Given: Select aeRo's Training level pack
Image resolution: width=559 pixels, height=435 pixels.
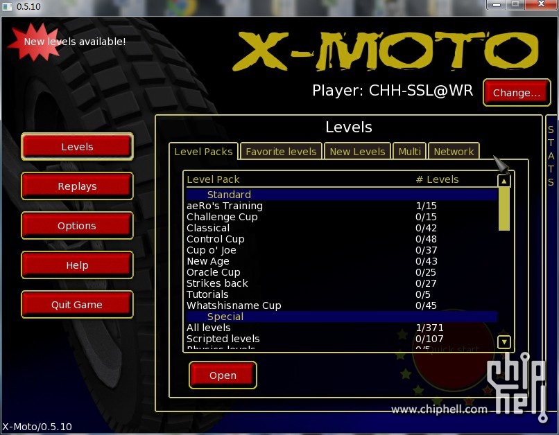Looking at the screenshot, I should [341, 206].
